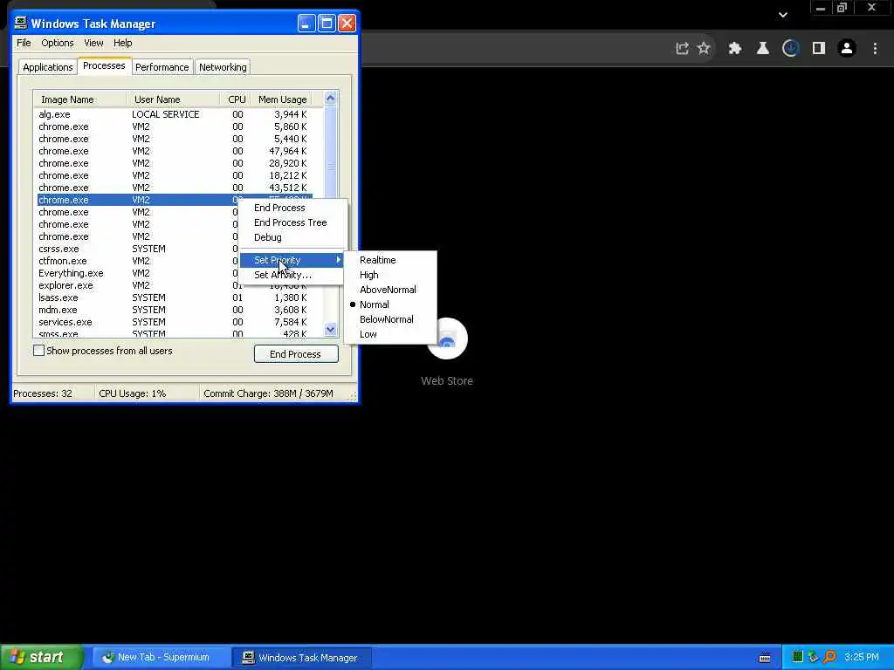Set priority to Low
The width and height of the screenshot is (894, 670).
coord(390,334)
